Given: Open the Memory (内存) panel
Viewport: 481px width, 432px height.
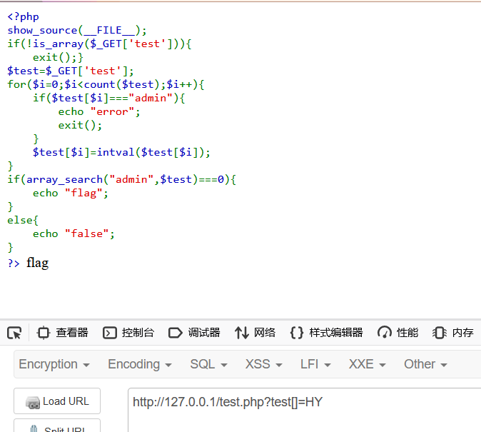Looking at the screenshot, I should click(x=453, y=333).
